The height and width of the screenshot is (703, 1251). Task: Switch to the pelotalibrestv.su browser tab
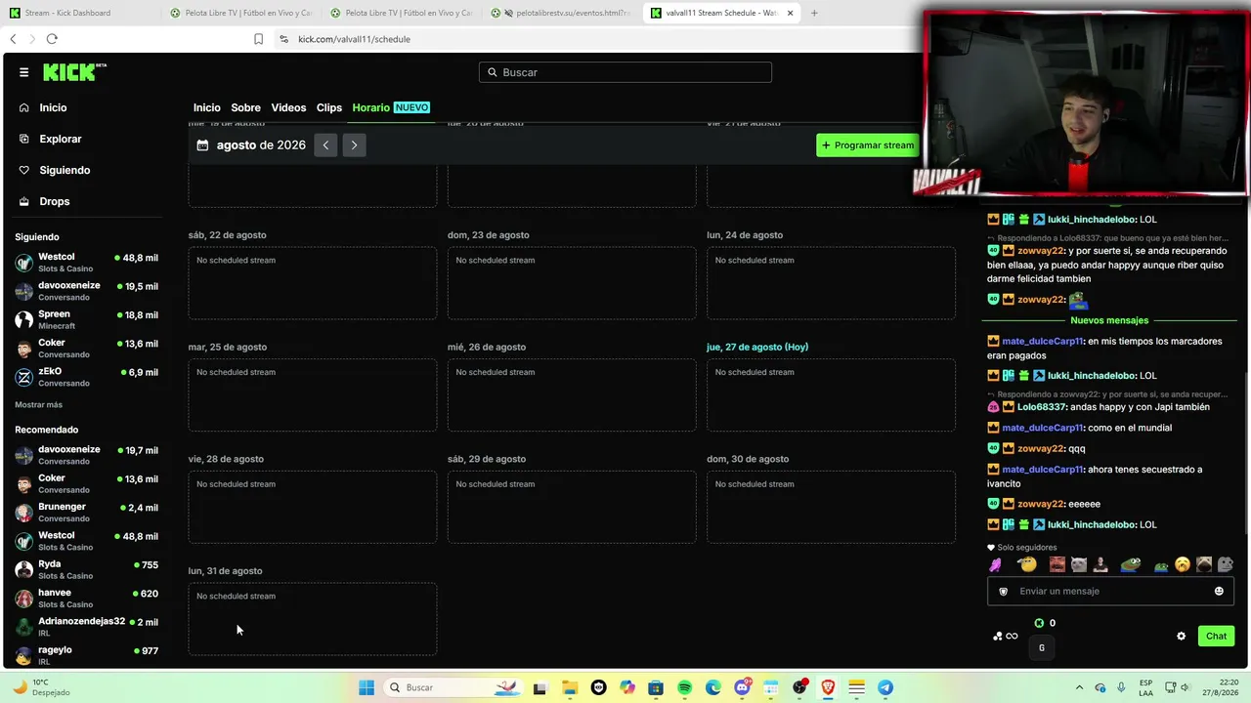562,13
